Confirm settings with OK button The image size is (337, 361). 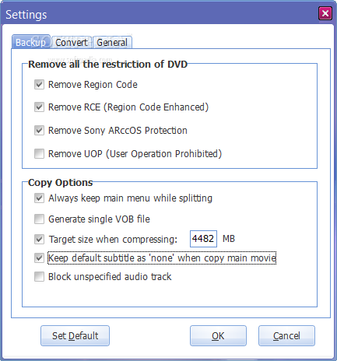tap(218, 336)
